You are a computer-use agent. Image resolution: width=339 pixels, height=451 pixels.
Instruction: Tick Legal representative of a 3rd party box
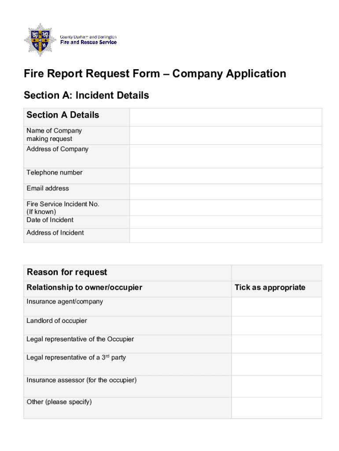(276, 364)
